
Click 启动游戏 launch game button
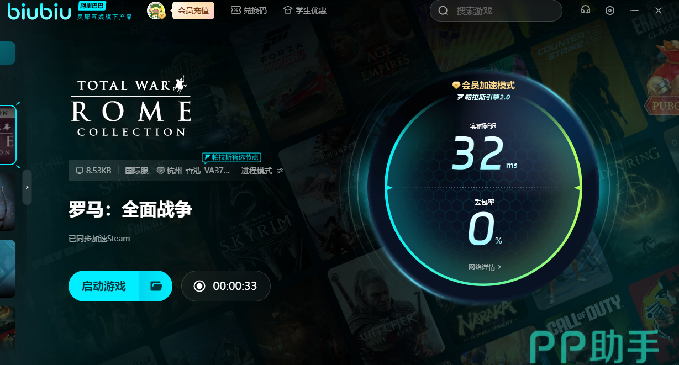(x=104, y=286)
